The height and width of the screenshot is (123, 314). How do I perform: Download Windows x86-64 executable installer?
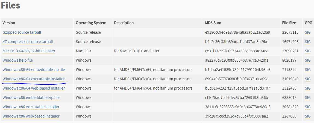pos(34,79)
